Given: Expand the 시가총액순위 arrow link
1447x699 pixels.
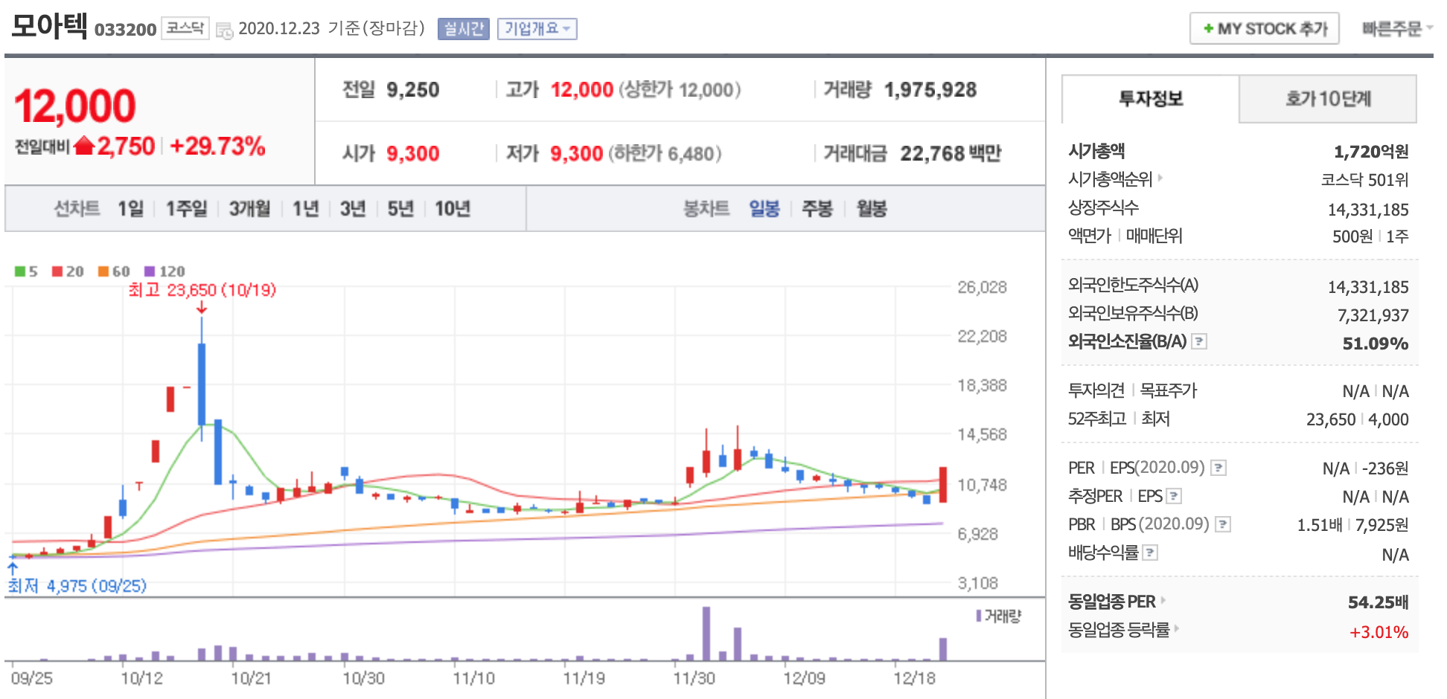Looking at the screenshot, I should [x=1160, y=178].
